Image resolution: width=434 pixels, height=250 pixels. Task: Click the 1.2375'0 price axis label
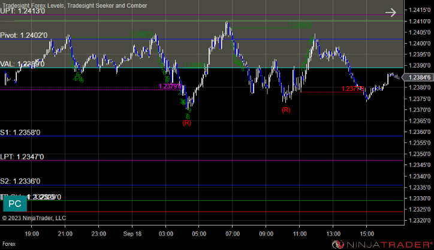[x=420, y=99]
